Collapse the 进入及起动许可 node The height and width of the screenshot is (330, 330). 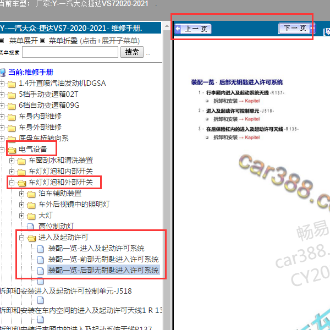pos(21,238)
